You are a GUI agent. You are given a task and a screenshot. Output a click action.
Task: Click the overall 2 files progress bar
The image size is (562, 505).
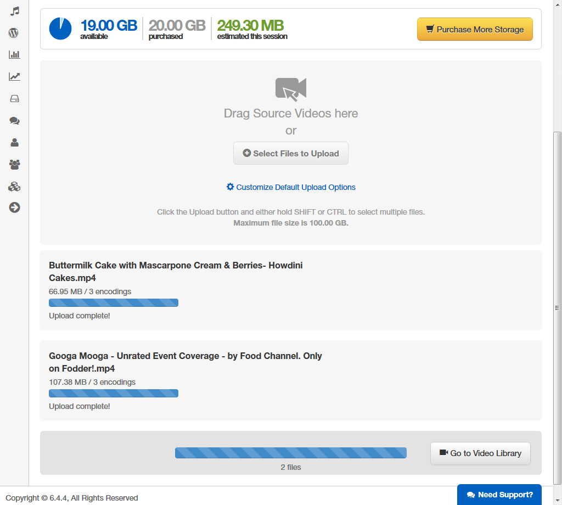(x=291, y=453)
